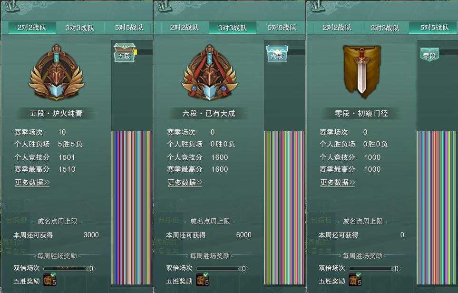Viewport: 458px width, 293px height.
Task: Click the 五胜奖励 item icon in the first panel
Action: pyautogui.click(x=50, y=280)
